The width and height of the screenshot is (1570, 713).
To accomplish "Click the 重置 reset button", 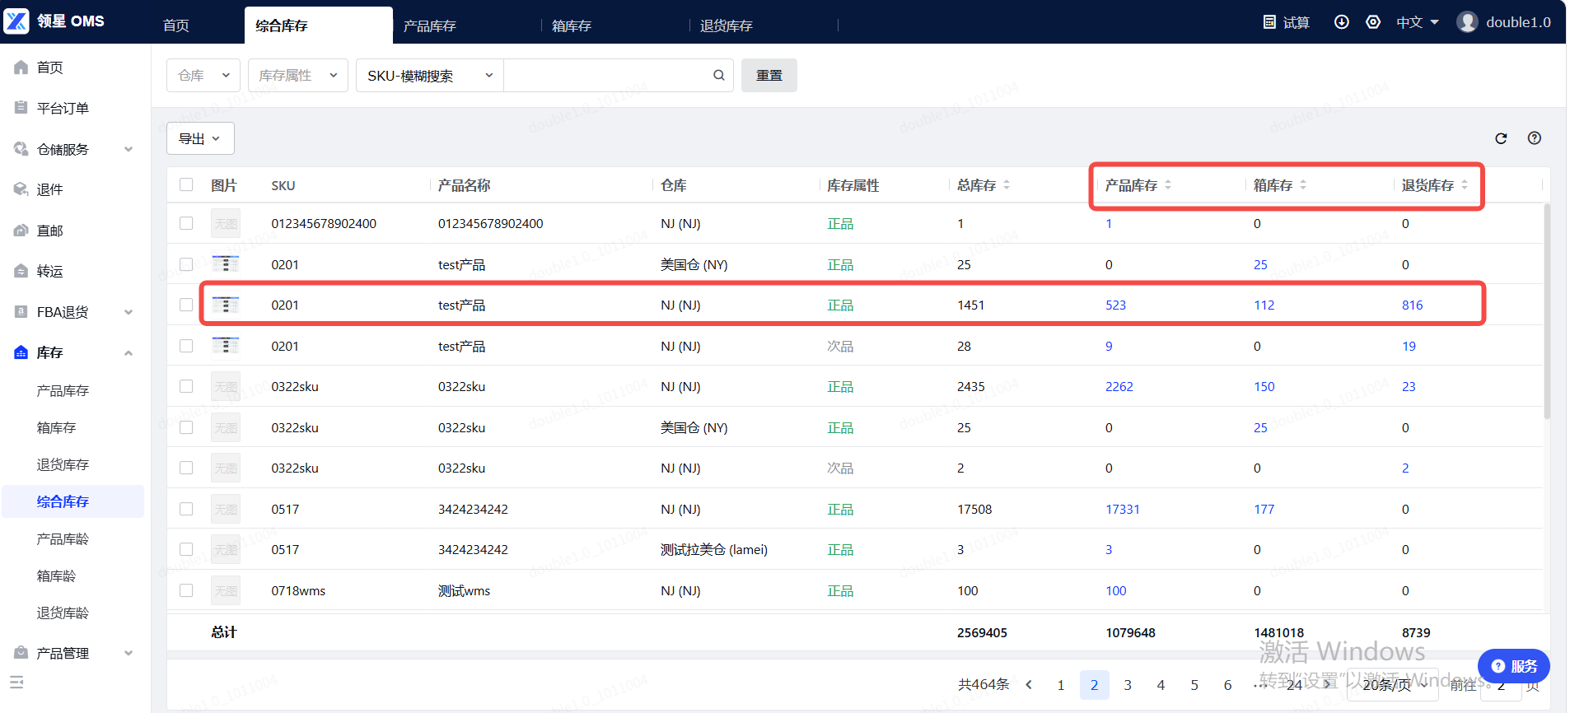I will click(x=769, y=75).
